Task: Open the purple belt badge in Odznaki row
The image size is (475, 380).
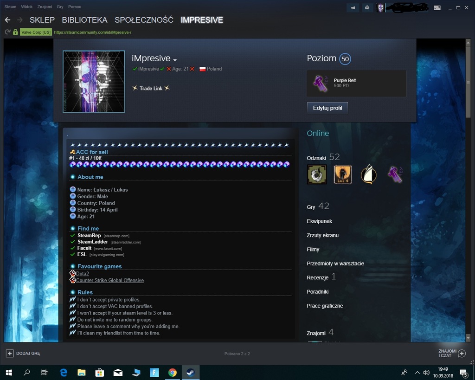Action: coord(395,174)
